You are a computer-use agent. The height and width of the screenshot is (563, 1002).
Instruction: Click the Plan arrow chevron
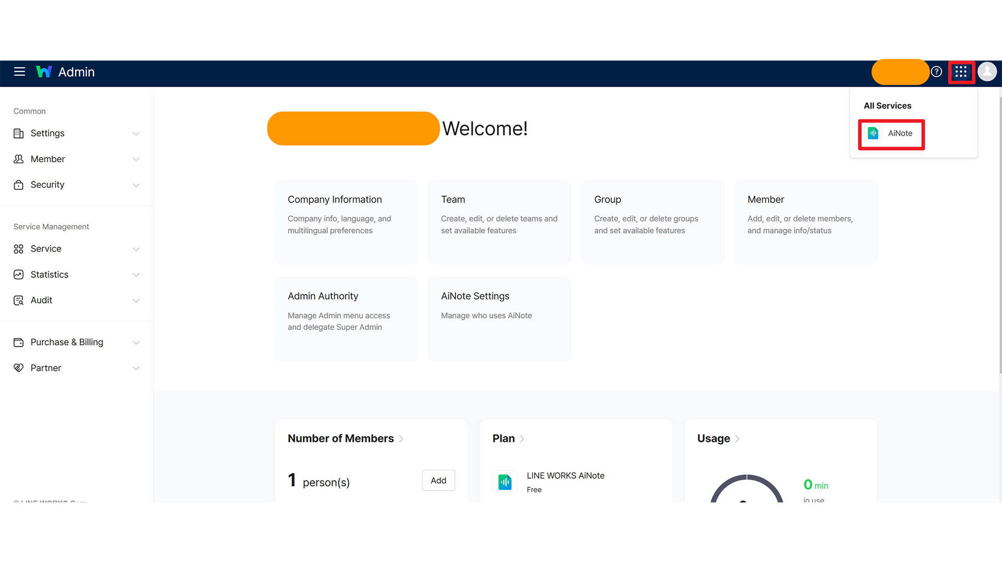(x=522, y=439)
